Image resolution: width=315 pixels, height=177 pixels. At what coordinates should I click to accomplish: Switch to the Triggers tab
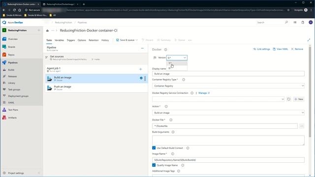(x=71, y=40)
